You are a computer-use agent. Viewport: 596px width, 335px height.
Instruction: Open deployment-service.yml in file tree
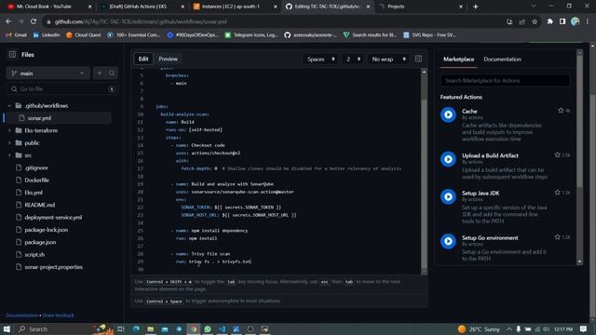[53, 217]
